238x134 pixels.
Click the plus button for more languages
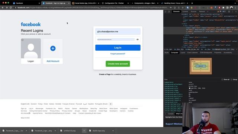coord(111,104)
